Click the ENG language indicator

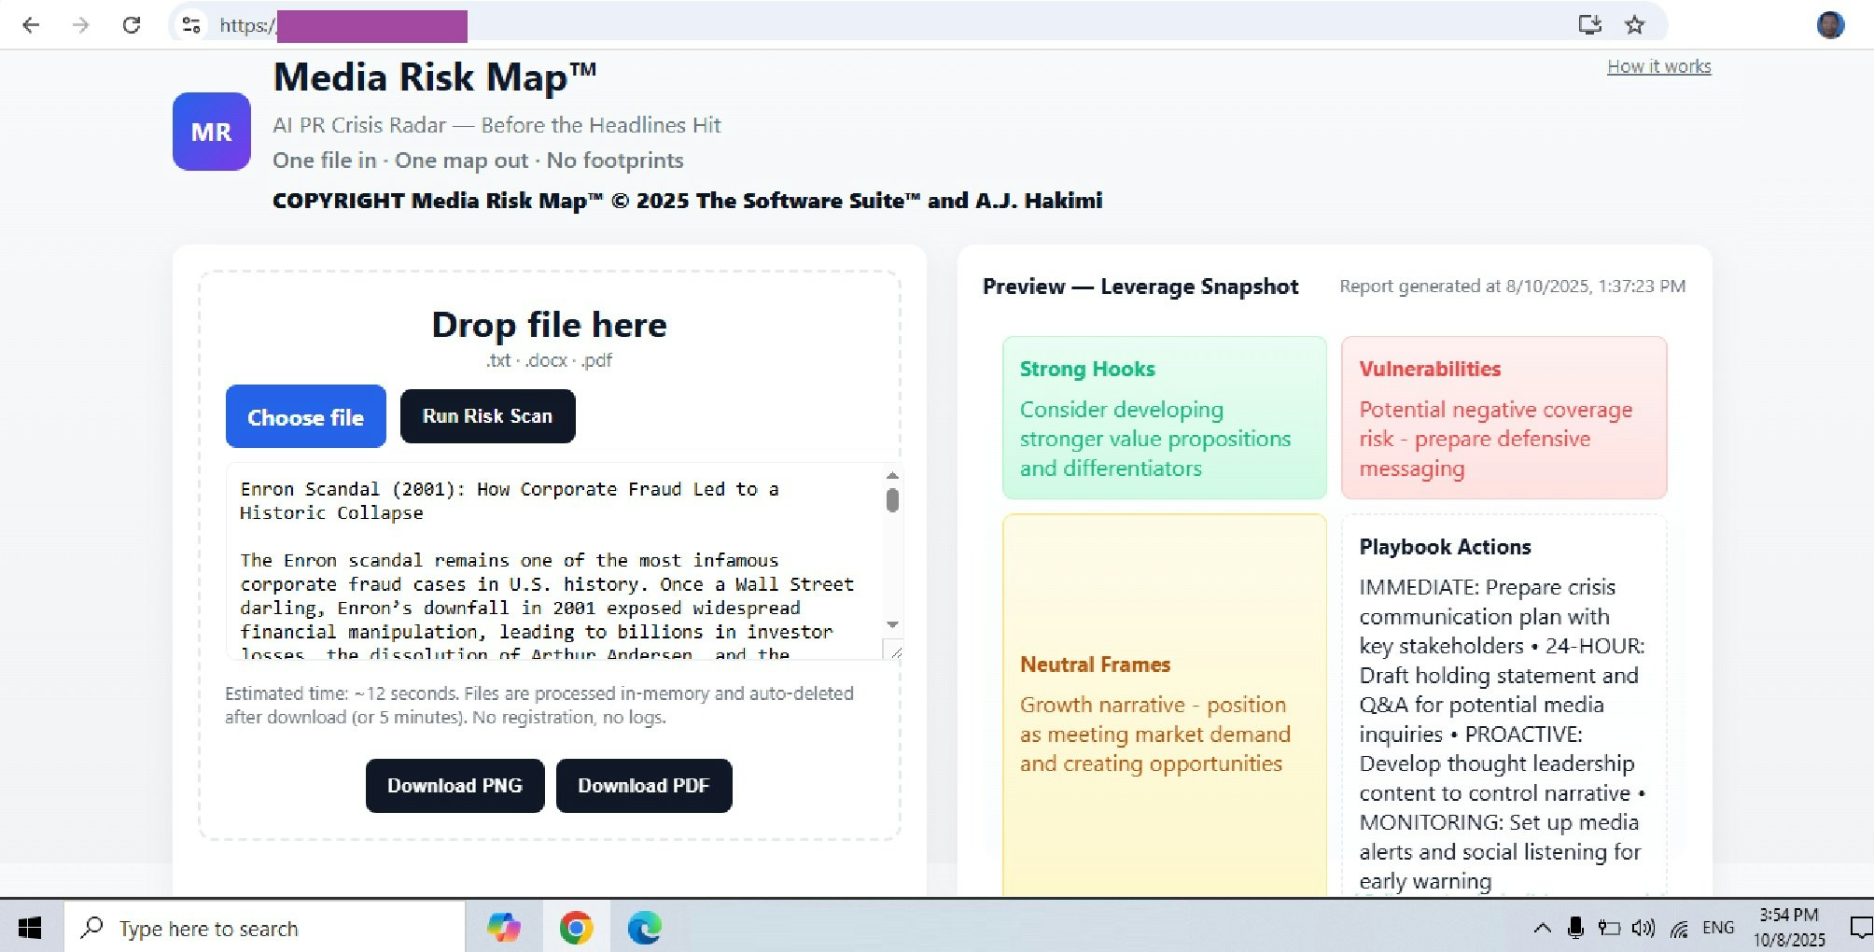(1718, 928)
